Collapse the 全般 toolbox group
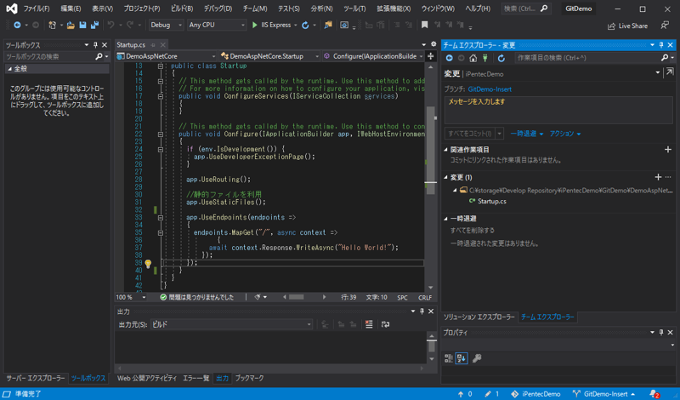This screenshot has height=400, width=680. 9,69
